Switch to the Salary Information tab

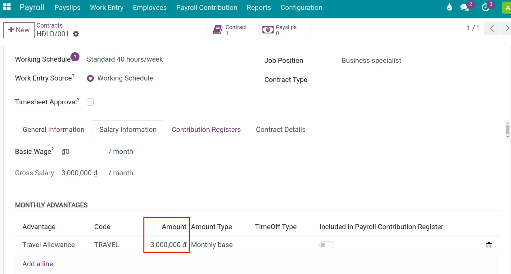[128, 129]
